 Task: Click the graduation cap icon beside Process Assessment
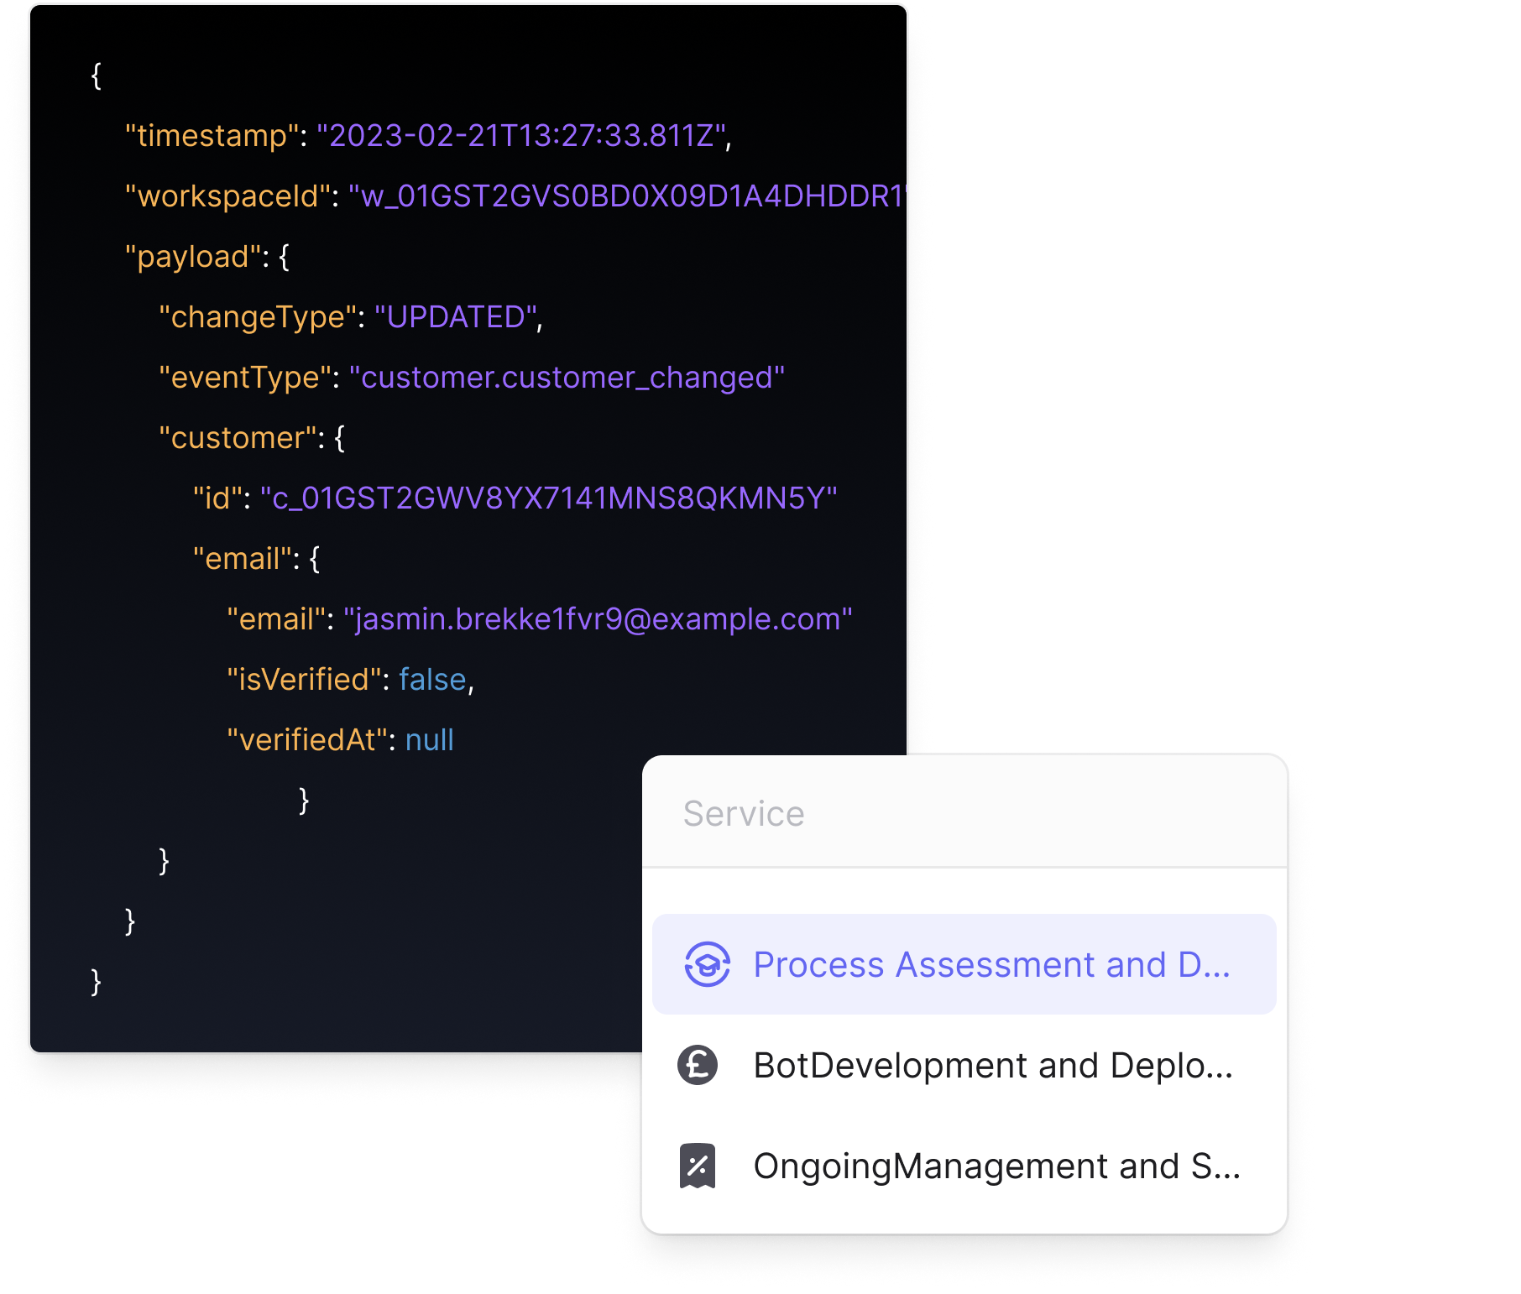[707, 964]
